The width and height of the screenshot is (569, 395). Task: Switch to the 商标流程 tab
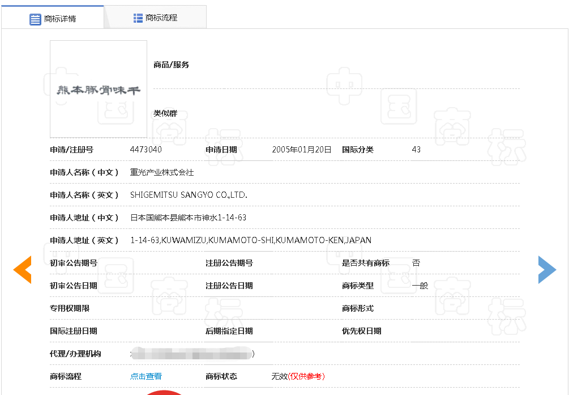pos(155,18)
